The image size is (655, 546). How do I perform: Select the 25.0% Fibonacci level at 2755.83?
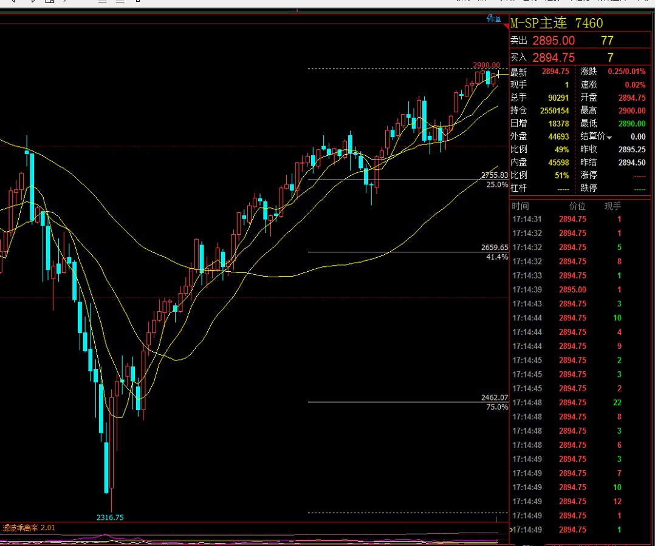(x=494, y=180)
